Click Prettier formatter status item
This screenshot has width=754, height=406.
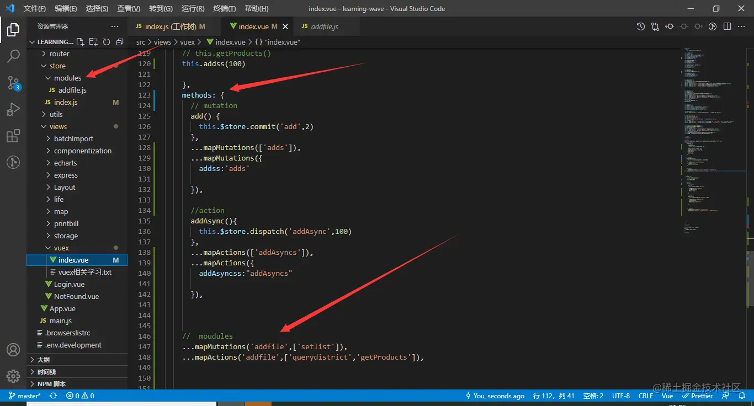point(697,396)
